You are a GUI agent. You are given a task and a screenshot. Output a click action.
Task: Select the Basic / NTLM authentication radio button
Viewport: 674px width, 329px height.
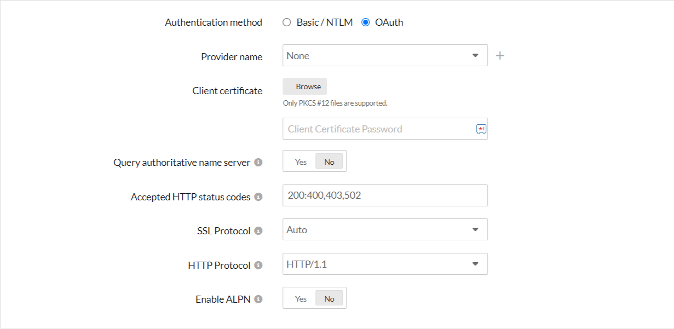286,22
